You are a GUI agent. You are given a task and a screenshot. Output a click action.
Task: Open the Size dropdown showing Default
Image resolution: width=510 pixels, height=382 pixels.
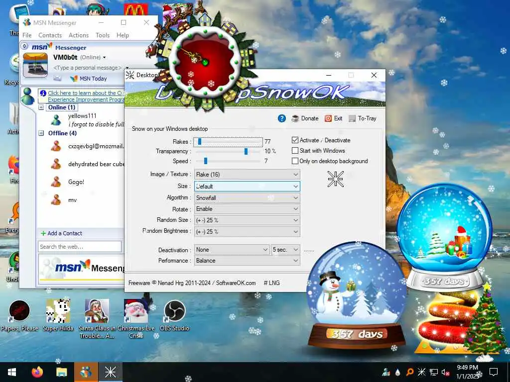[247, 186]
